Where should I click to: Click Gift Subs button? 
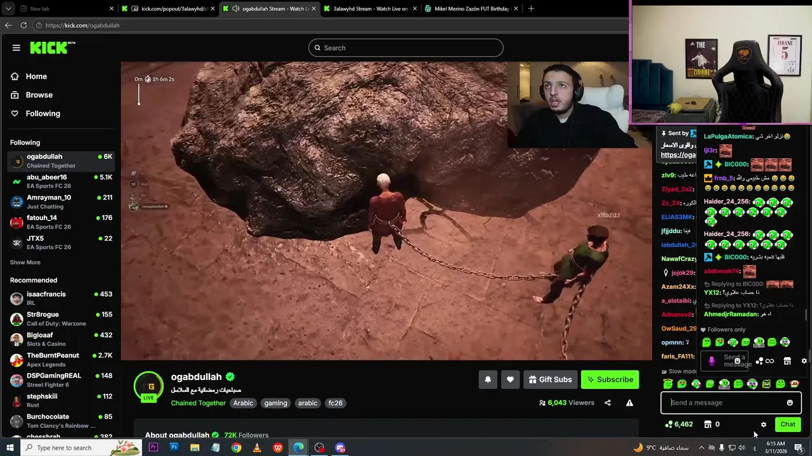[550, 379]
